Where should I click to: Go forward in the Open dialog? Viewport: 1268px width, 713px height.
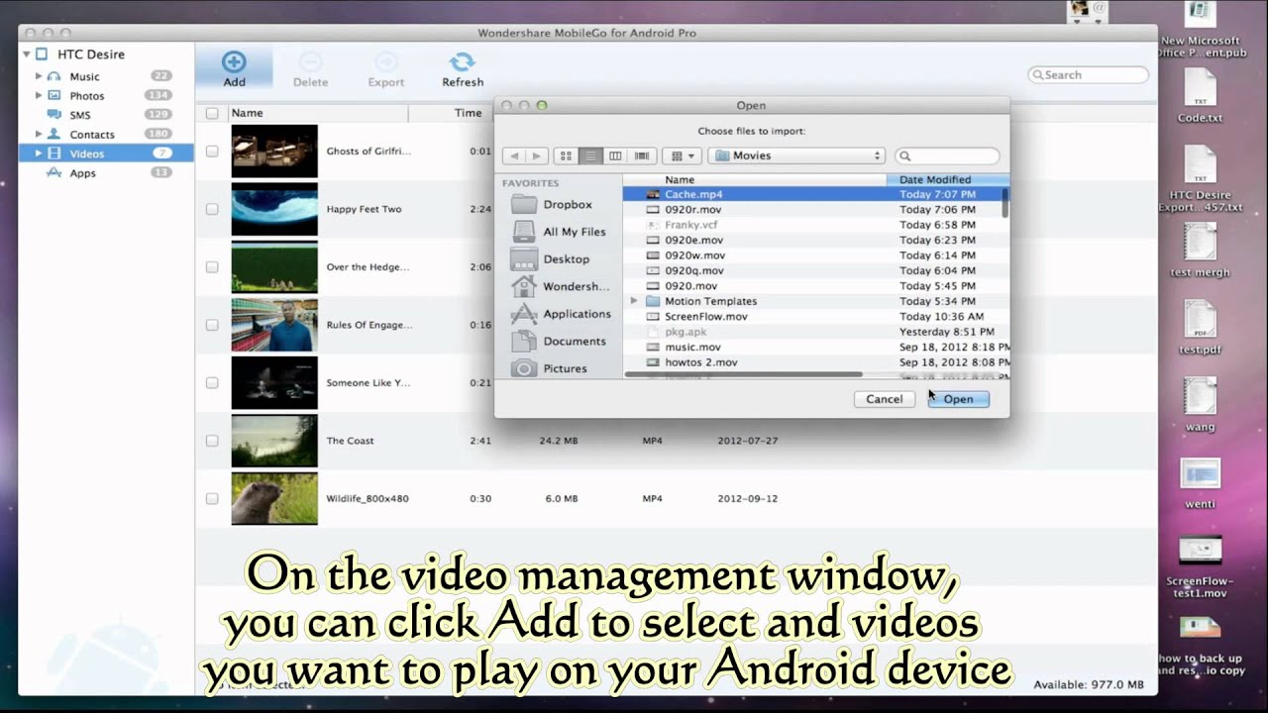[x=537, y=155]
